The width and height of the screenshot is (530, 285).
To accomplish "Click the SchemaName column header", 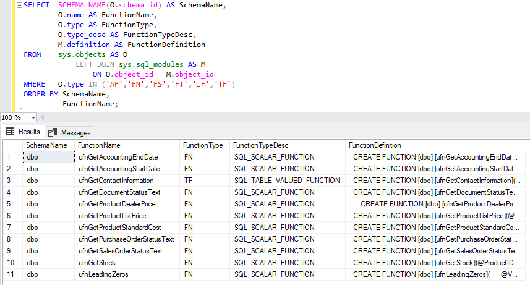I will click(x=46, y=145).
